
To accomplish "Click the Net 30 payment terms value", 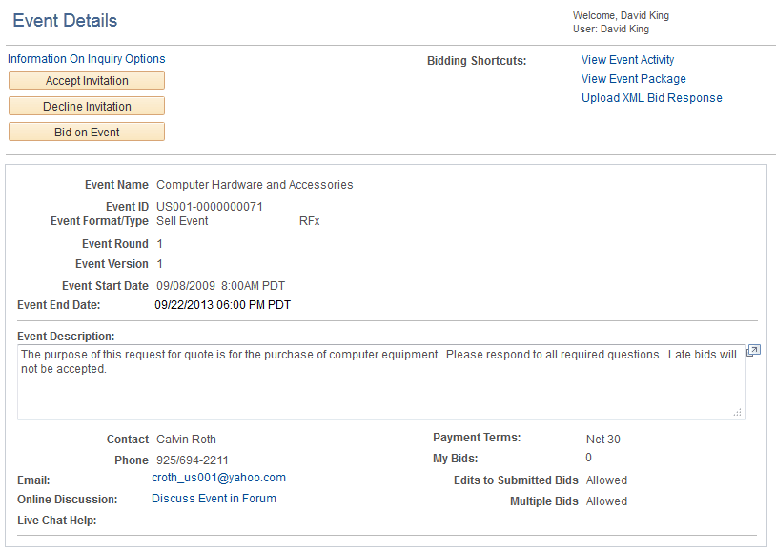I will (x=602, y=440).
